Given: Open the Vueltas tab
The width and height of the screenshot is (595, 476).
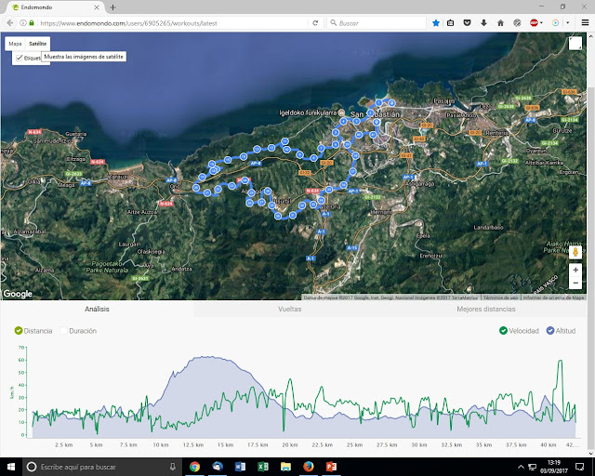Looking at the screenshot, I should (290, 309).
